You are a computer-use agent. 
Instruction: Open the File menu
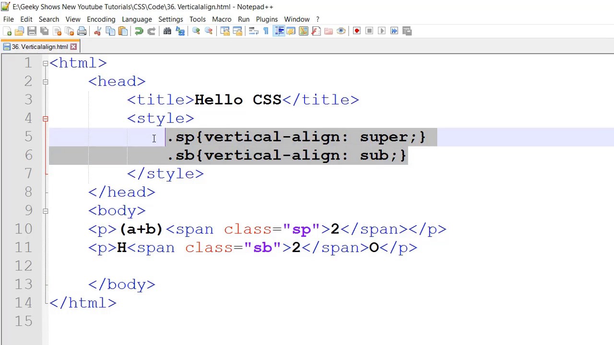click(x=9, y=19)
